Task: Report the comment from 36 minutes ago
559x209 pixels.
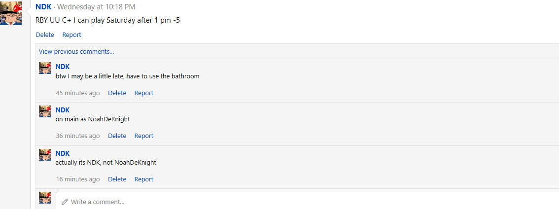Action: coord(143,136)
